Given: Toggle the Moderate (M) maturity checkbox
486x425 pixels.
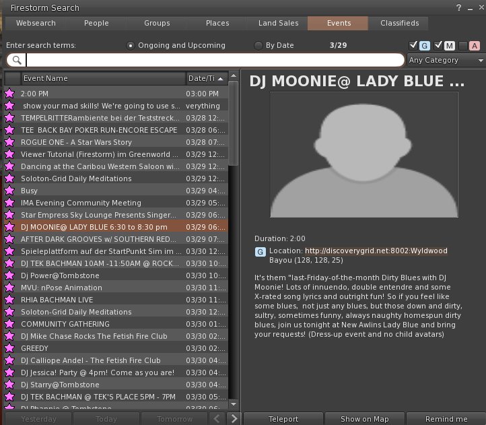Looking at the screenshot, I should coord(438,45).
